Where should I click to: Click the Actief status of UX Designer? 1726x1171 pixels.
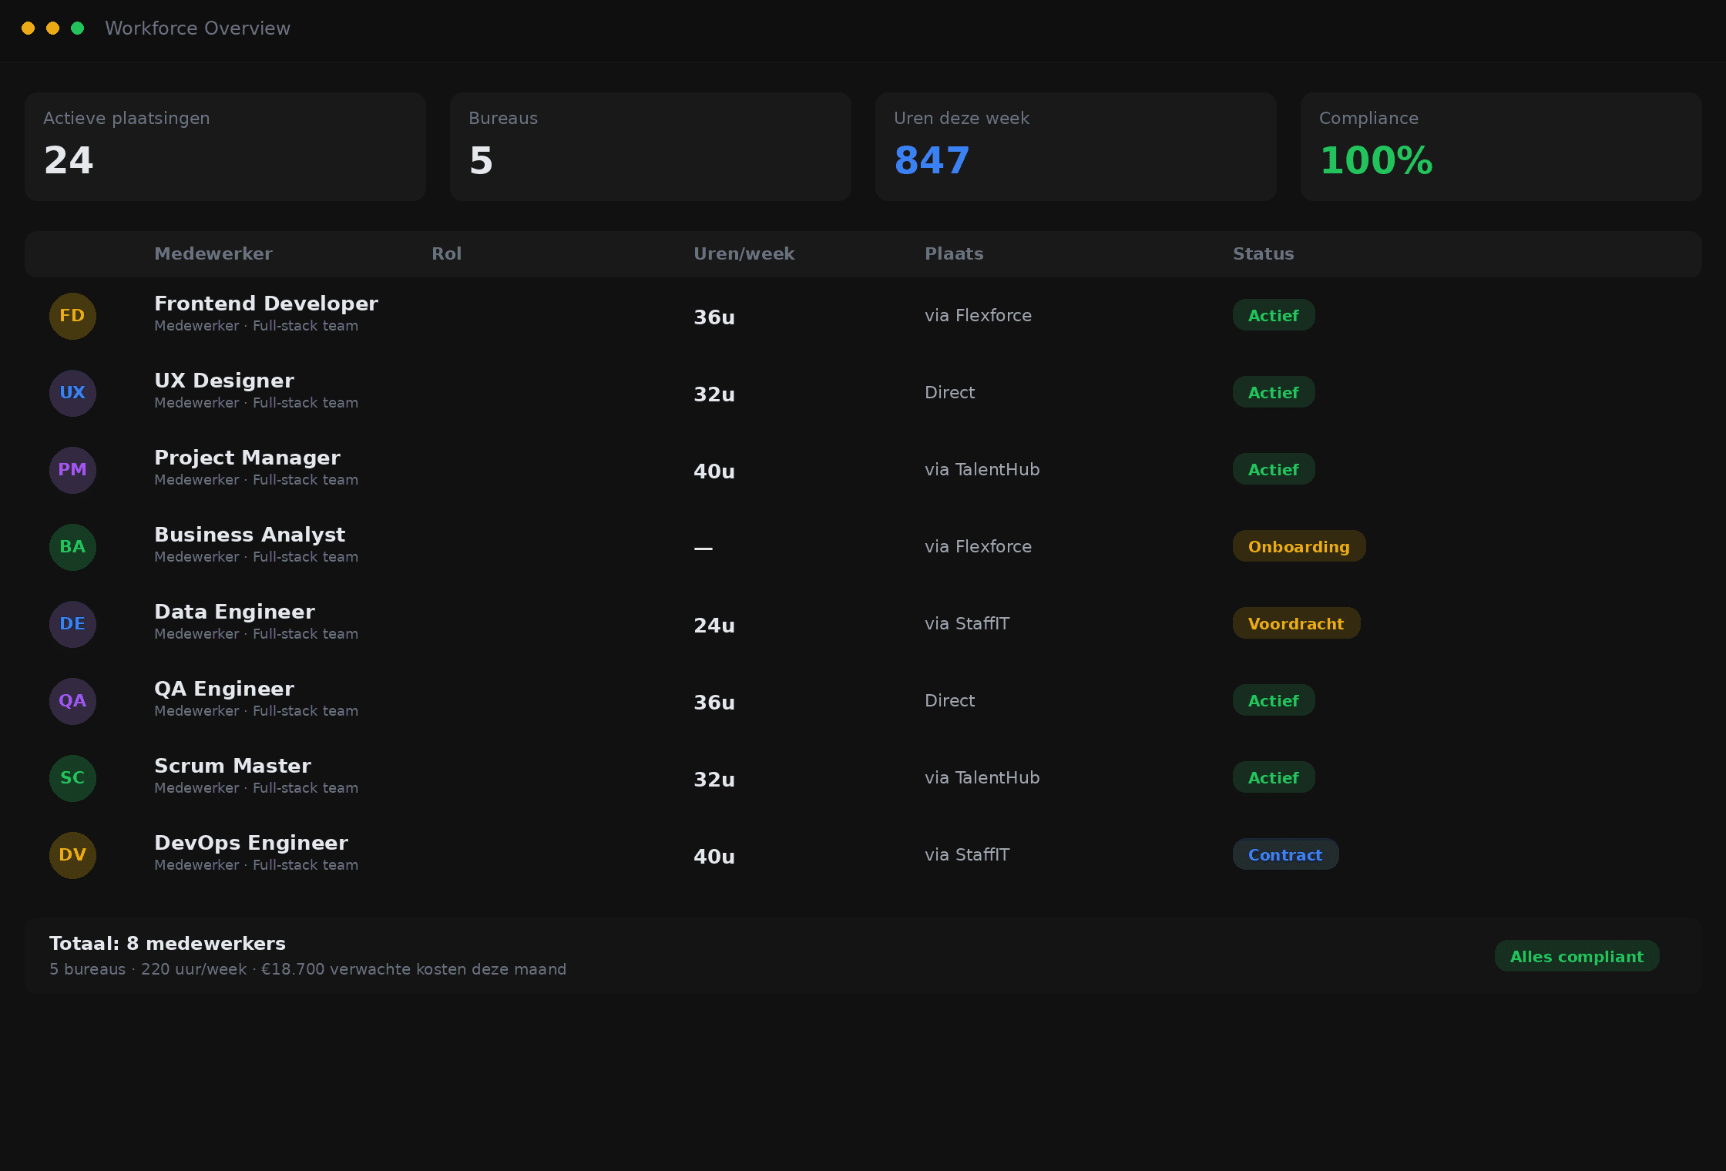pyautogui.click(x=1274, y=392)
